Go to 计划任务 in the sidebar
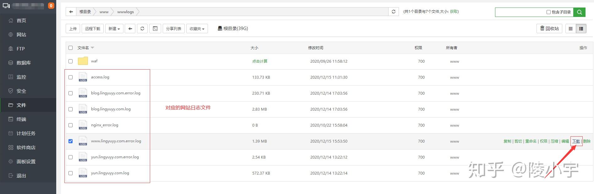The width and height of the screenshot is (594, 194). tap(26, 133)
